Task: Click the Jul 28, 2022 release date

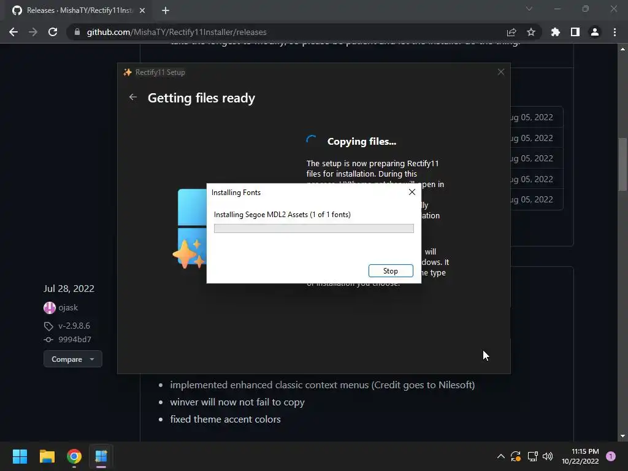Action: point(69,288)
